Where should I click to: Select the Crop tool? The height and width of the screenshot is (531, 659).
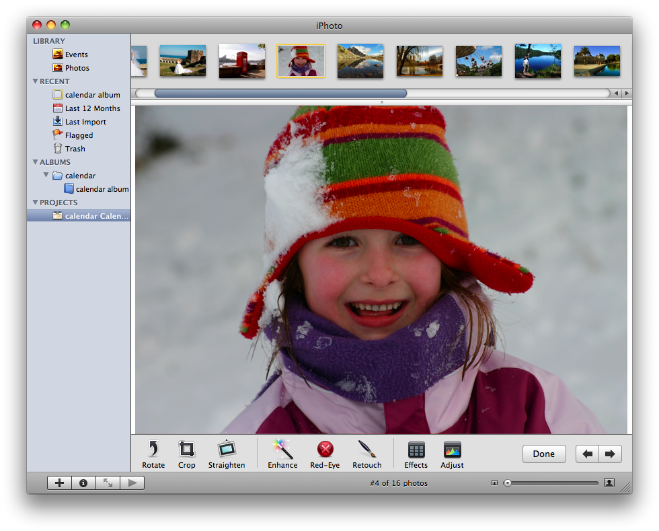187,454
